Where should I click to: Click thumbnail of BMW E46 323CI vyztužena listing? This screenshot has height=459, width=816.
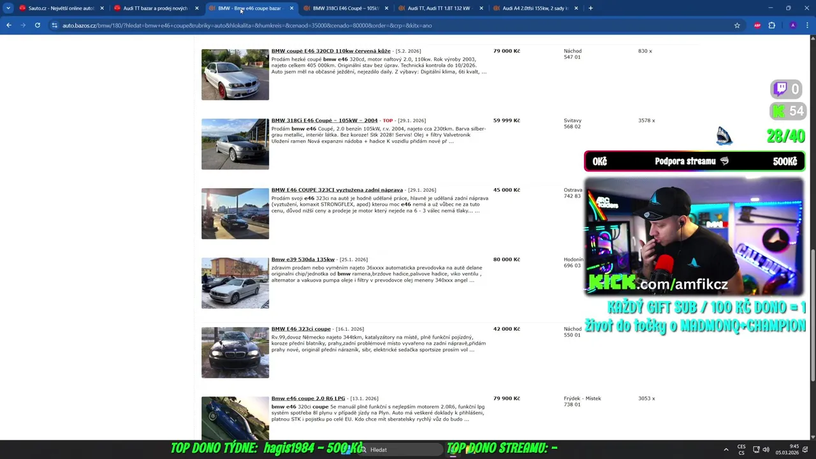click(x=235, y=214)
